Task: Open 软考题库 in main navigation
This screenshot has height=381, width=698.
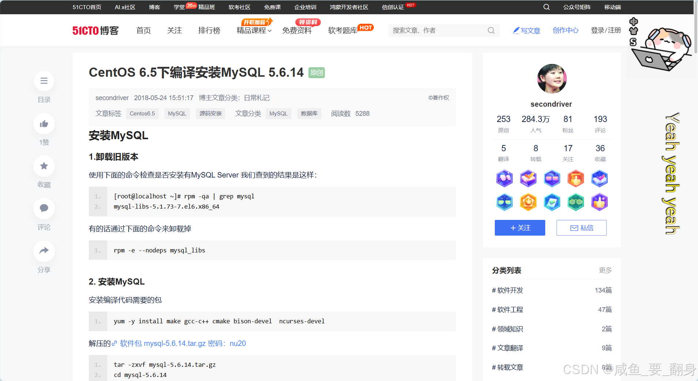Action: pos(342,30)
